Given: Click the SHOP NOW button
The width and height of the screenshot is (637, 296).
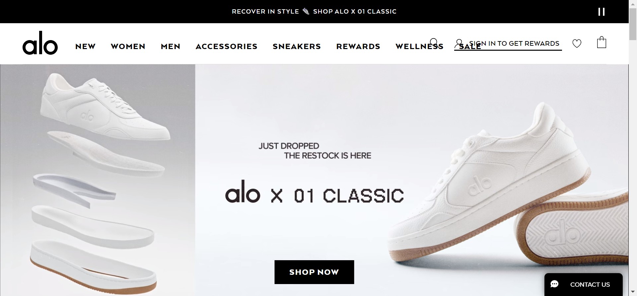Looking at the screenshot, I should point(314,272).
